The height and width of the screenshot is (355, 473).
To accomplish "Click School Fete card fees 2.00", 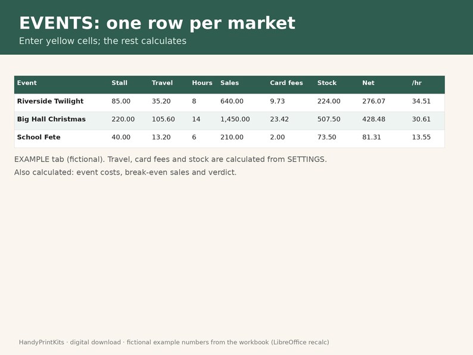I will [x=277, y=137].
